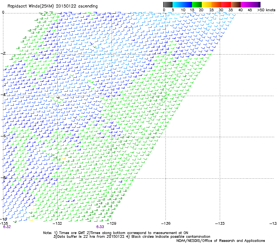Click the '>50 knots' legend label
The height and width of the screenshot is (243, 277).
(266, 10)
